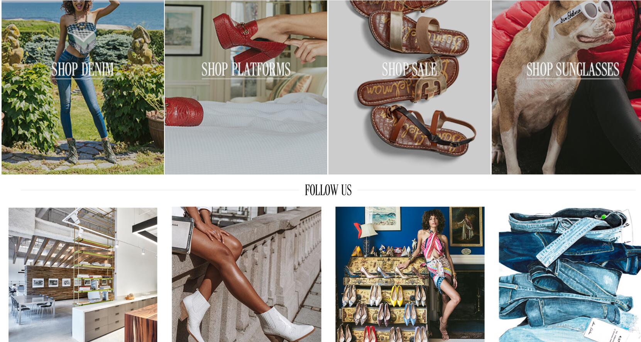This screenshot has width=641, height=342.
Task: Click the snakeskin boots on denim model
Action: 89,151
